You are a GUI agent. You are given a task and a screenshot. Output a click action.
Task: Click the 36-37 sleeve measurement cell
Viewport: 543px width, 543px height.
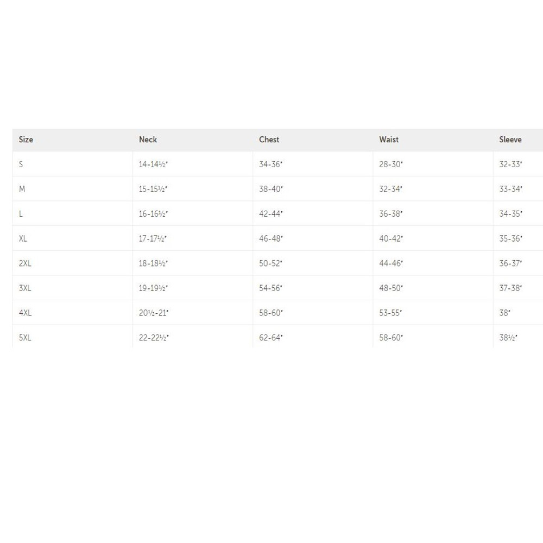pyautogui.click(x=510, y=263)
